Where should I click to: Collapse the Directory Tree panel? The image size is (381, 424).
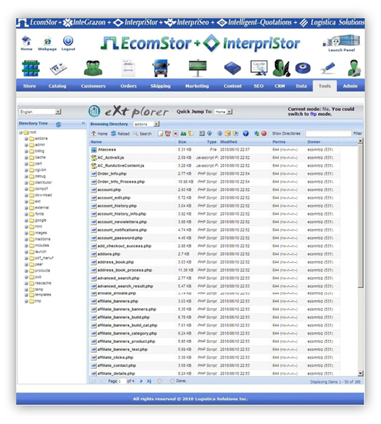coord(83,123)
